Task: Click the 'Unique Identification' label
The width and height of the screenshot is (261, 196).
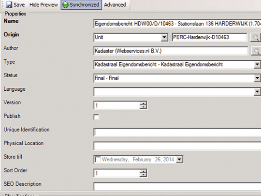Action: pyautogui.click(x=27, y=130)
